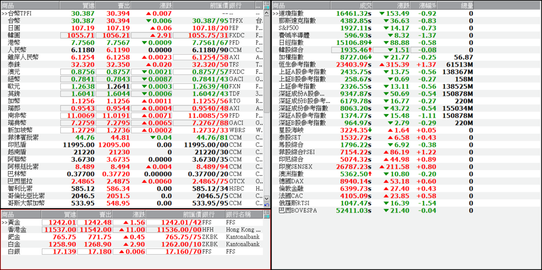Select the 英鎊 row

click(132, 94)
